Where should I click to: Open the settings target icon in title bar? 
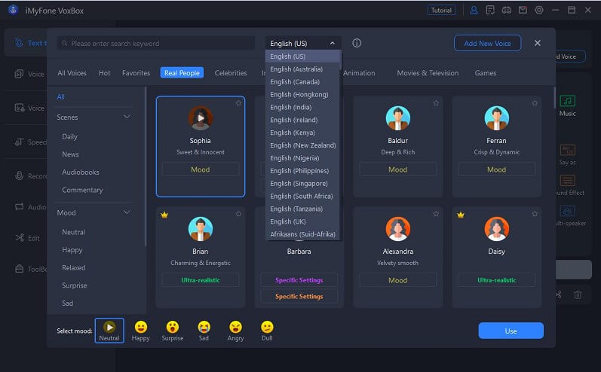(x=539, y=11)
